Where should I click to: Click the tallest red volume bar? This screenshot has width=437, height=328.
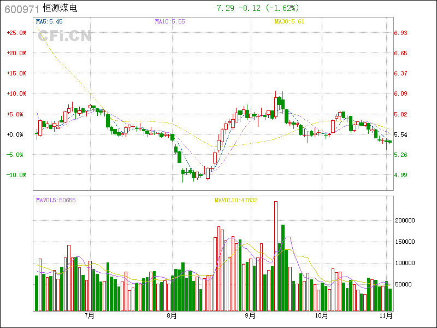276,256
